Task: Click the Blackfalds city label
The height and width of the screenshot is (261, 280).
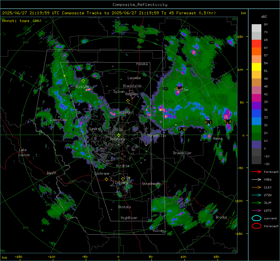Action: 132,86
